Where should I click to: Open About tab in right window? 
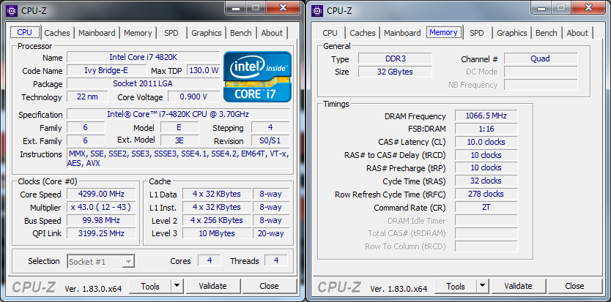[577, 33]
